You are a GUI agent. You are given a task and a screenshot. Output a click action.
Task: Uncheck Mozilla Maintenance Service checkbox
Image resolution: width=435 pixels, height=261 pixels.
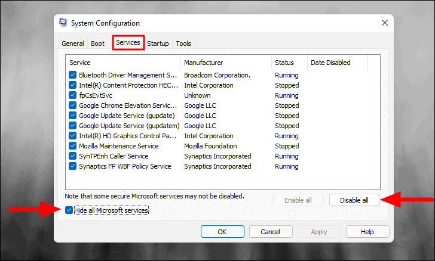click(x=72, y=146)
